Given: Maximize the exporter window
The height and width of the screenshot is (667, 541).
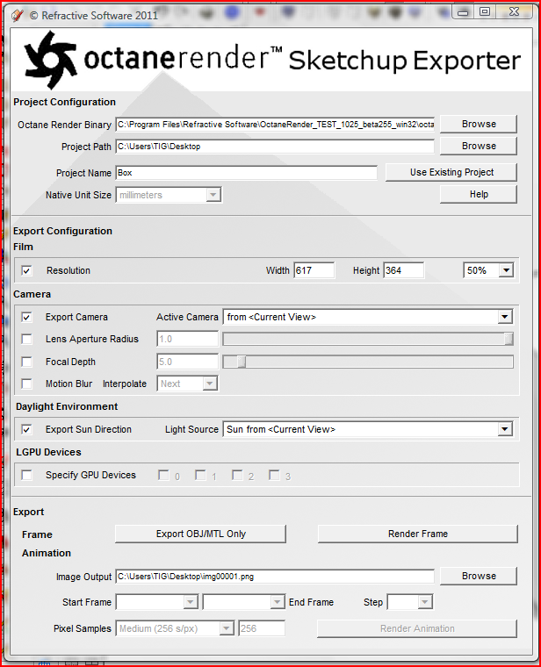Looking at the screenshot, I should tap(485, 12).
